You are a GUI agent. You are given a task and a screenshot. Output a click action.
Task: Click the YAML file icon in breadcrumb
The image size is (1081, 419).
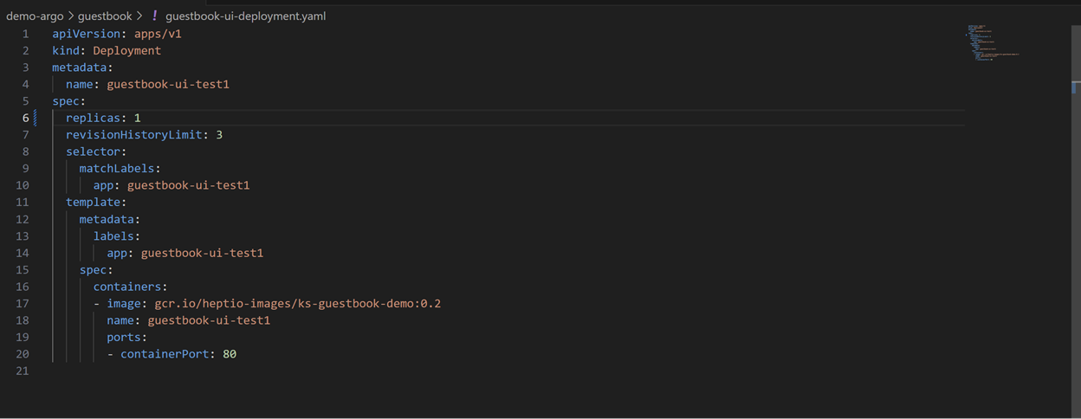click(155, 16)
